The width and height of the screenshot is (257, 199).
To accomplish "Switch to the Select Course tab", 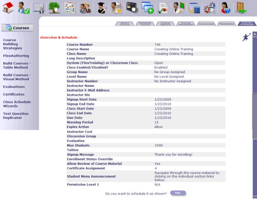I will [125, 24].
